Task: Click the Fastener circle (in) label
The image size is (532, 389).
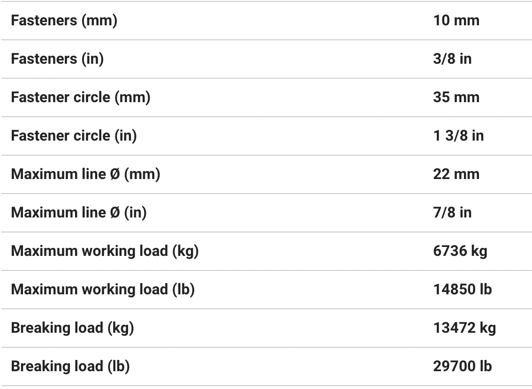Action: click(74, 136)
